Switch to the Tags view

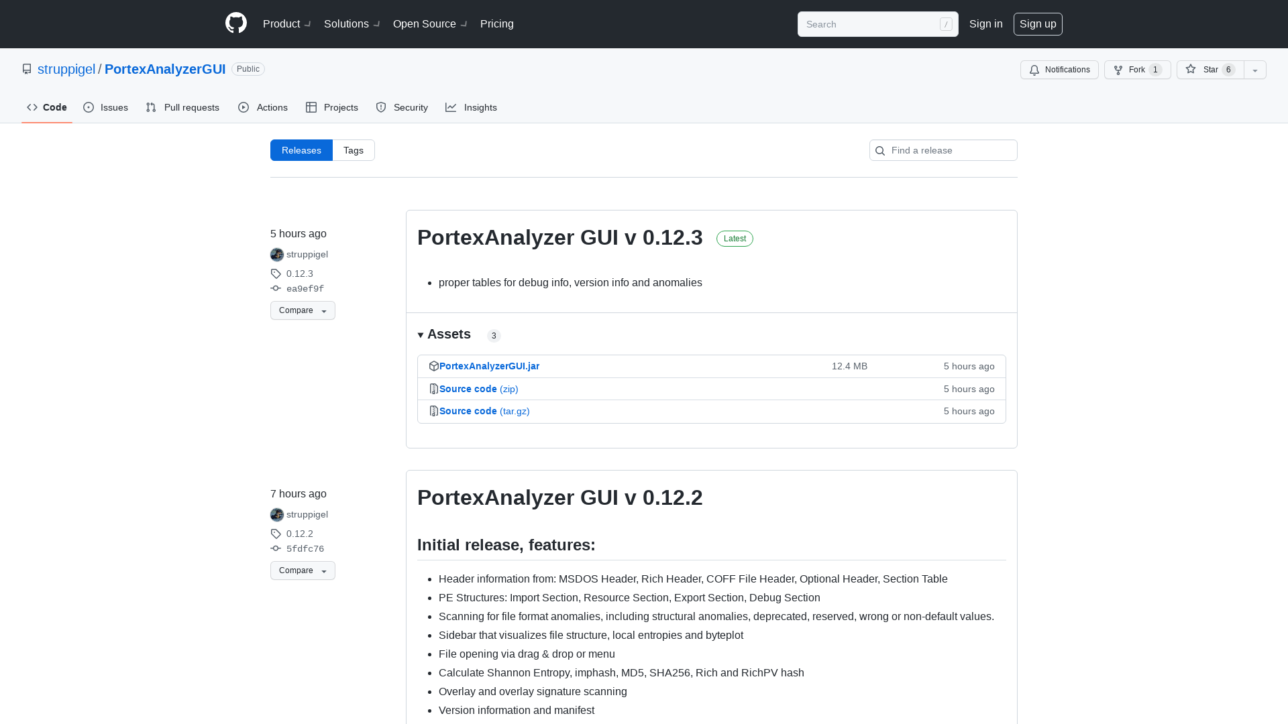coord(354,150)
